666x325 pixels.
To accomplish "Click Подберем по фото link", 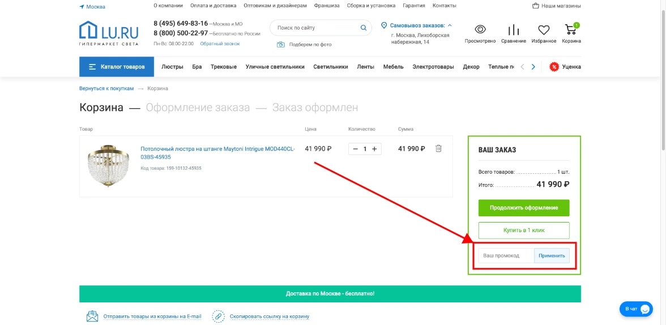I will click(x=310, y=45).
